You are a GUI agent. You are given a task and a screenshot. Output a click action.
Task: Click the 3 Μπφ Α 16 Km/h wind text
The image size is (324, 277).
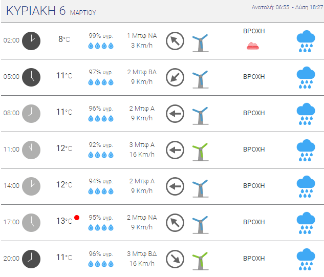click(x=142, y=150)
